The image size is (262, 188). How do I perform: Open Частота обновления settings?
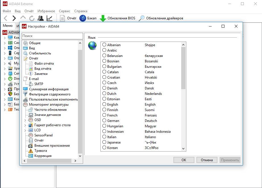coord(50,110)
